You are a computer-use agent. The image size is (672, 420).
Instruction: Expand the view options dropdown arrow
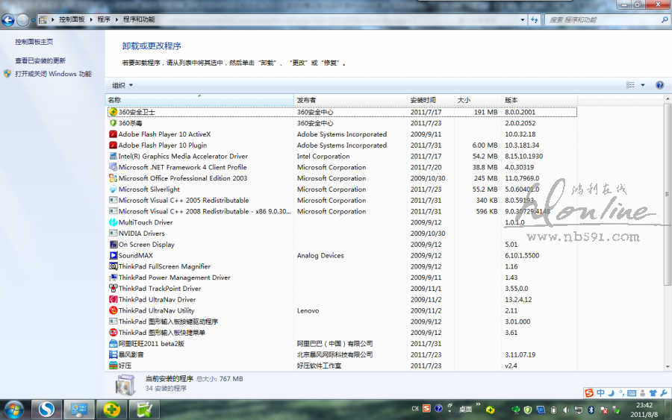coord(643,85)
